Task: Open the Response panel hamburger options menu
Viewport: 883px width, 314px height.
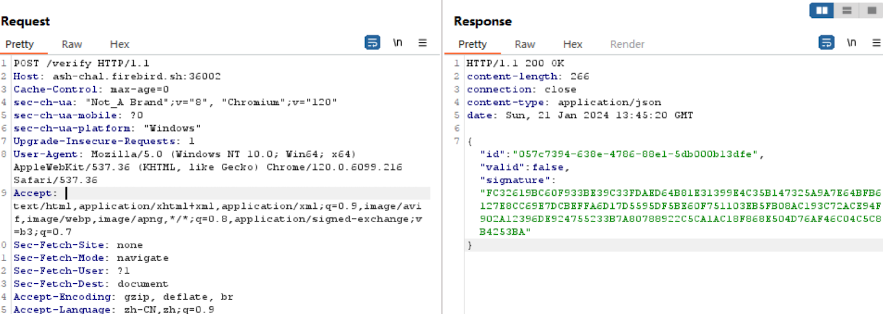Action: (x=876, y=43)
